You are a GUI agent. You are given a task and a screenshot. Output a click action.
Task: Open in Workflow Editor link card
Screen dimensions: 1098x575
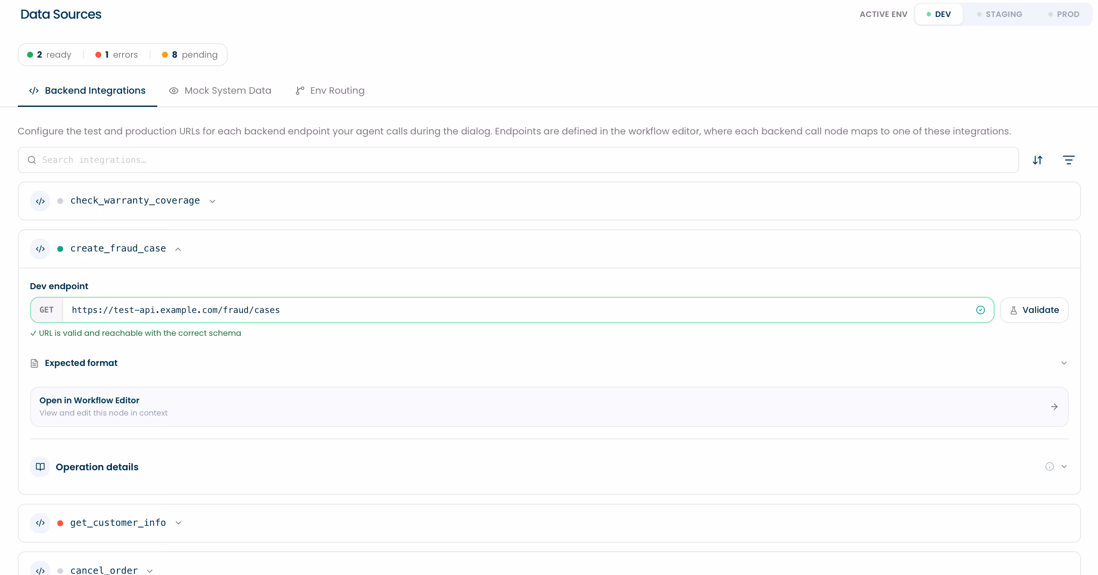point(549,407)
